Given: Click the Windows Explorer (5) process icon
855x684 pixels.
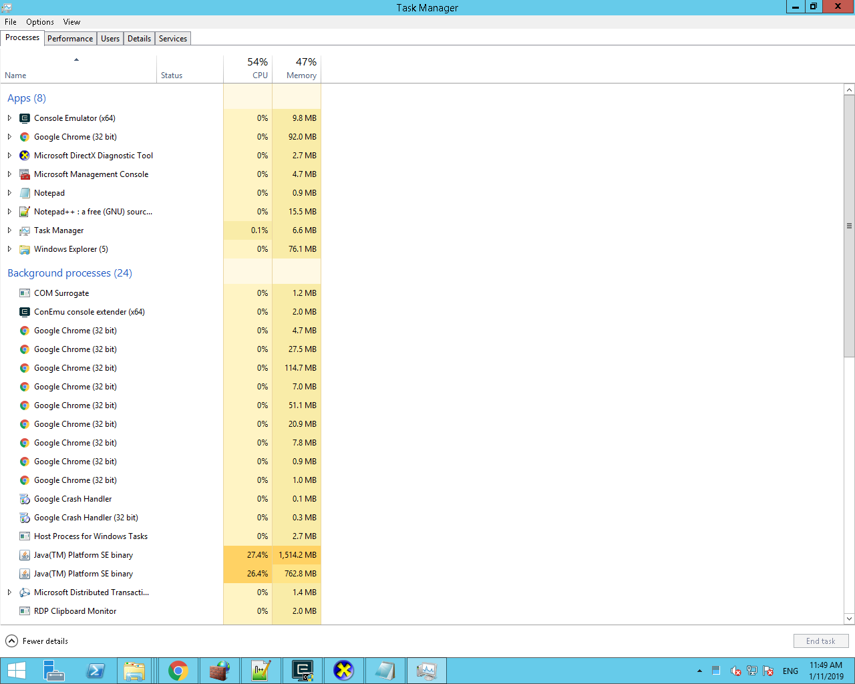Looking at the screenshot, I should (x=25, y=249).
